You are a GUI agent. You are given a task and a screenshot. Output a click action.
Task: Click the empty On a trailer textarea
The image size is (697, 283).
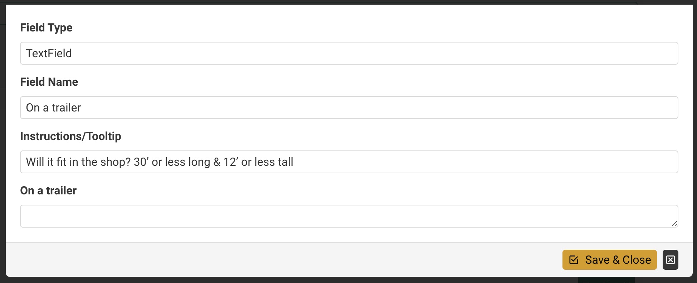(x=349, y=216)
